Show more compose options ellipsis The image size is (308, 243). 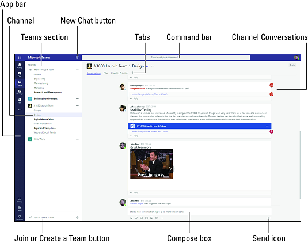(162, 218)
